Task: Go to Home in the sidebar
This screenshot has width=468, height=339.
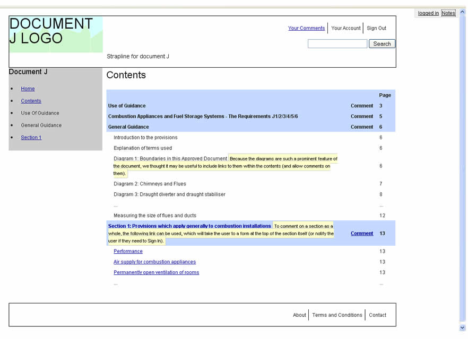Action: point(28,89)
